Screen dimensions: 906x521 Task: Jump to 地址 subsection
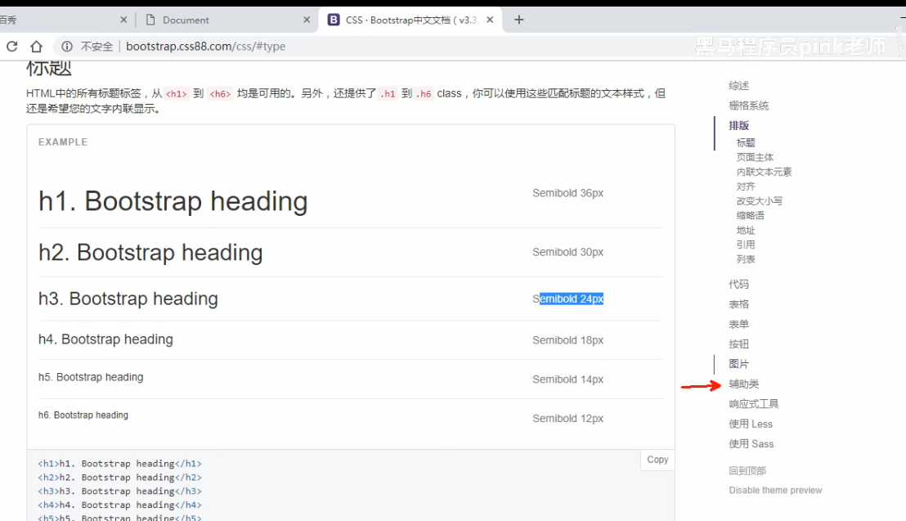point(746,230)
